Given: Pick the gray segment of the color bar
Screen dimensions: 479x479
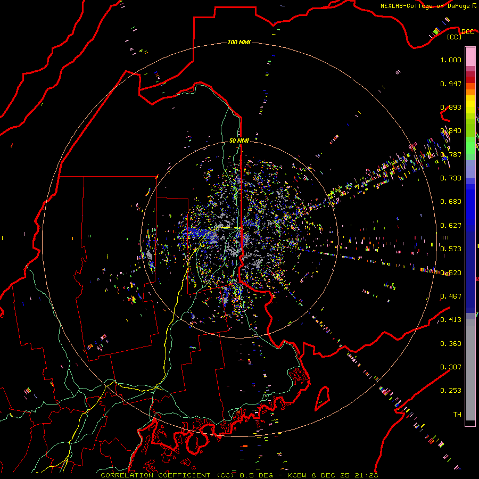Looking at the screenshot, I should pyautogui.click(x=470, y=370).
